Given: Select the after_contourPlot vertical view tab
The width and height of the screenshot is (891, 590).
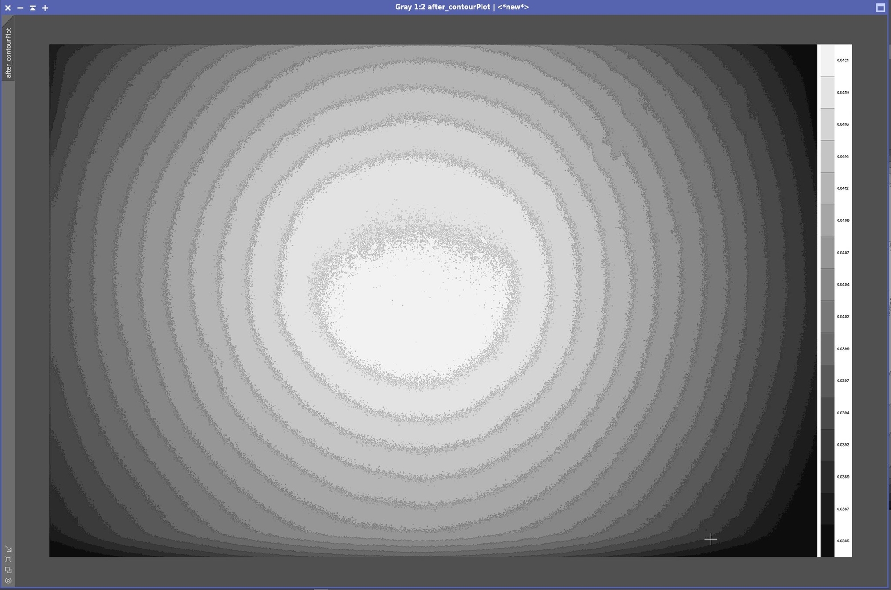Looking at the screenshot, I should pyautogui.click(x=8, y=52).
